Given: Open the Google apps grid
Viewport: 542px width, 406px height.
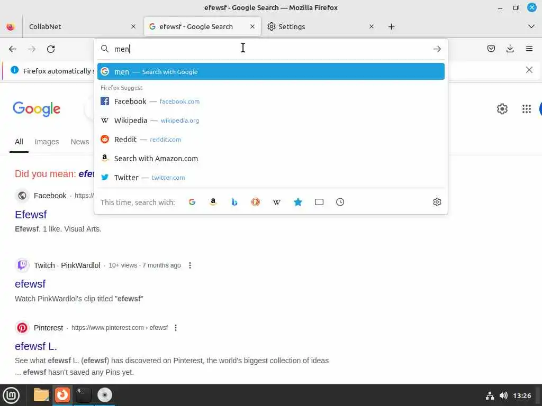Looking at the screenshot, I should click(527, 109).
